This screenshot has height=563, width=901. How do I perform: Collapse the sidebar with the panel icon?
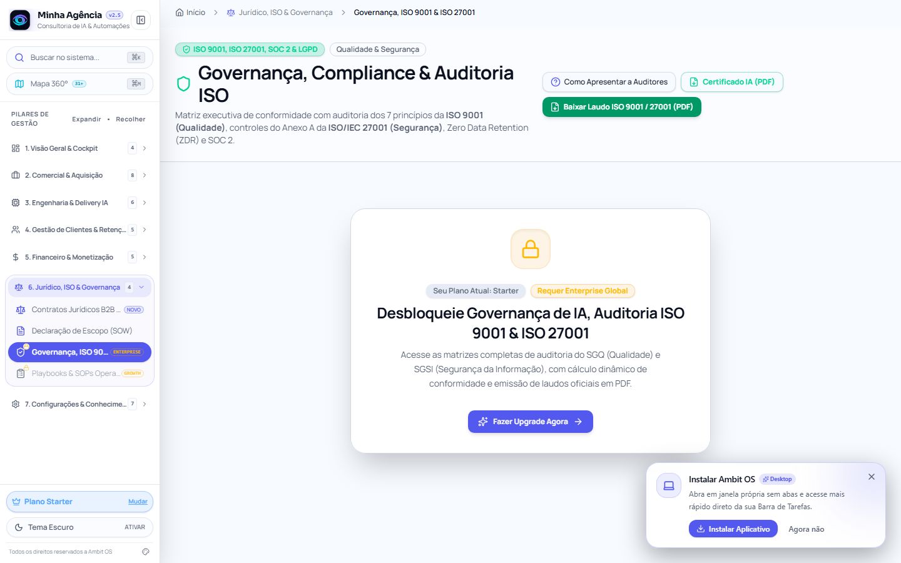(141, 20)
